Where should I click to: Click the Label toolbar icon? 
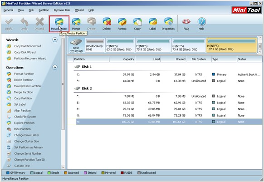click(x=152, y=24)
